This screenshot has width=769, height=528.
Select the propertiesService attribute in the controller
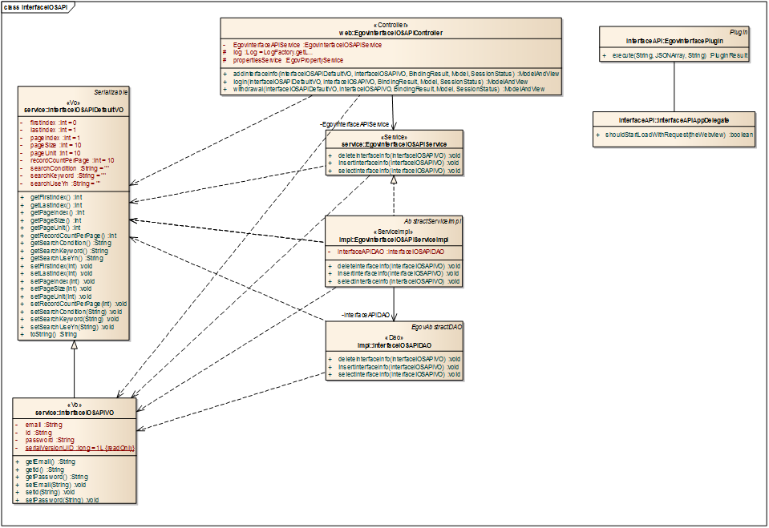(288, 60)
